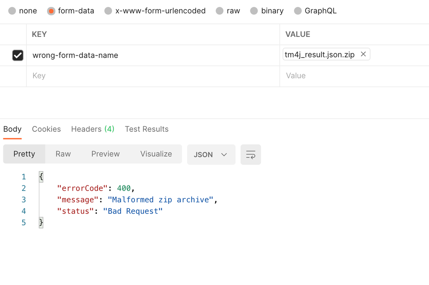Switch to the Cookies response tab
Viewport: 429px width, 285px height.
(46, 129)
